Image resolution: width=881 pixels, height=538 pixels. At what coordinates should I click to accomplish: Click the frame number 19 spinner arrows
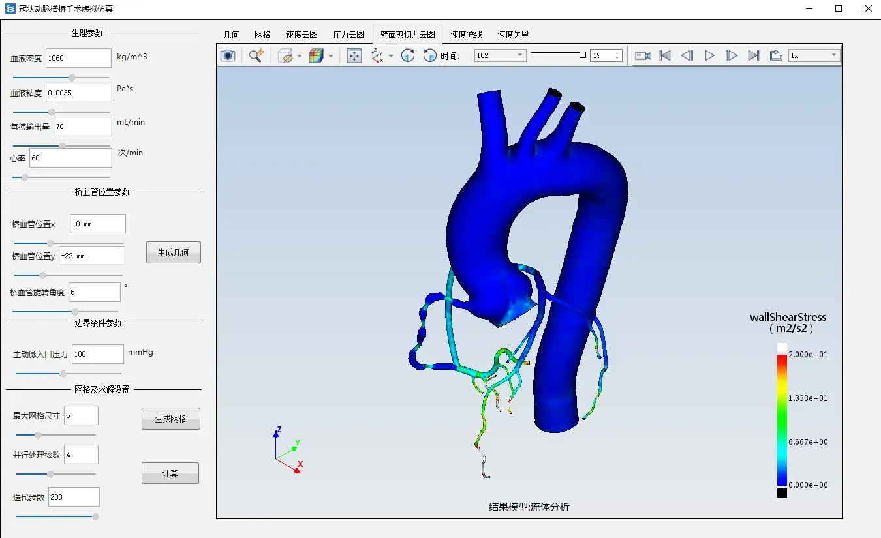(x=618, y=56)
